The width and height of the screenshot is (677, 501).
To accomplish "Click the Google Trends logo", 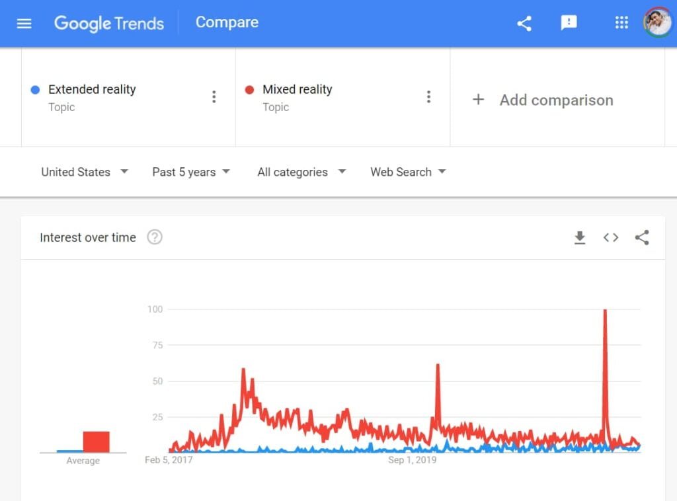I will [109, 23].
